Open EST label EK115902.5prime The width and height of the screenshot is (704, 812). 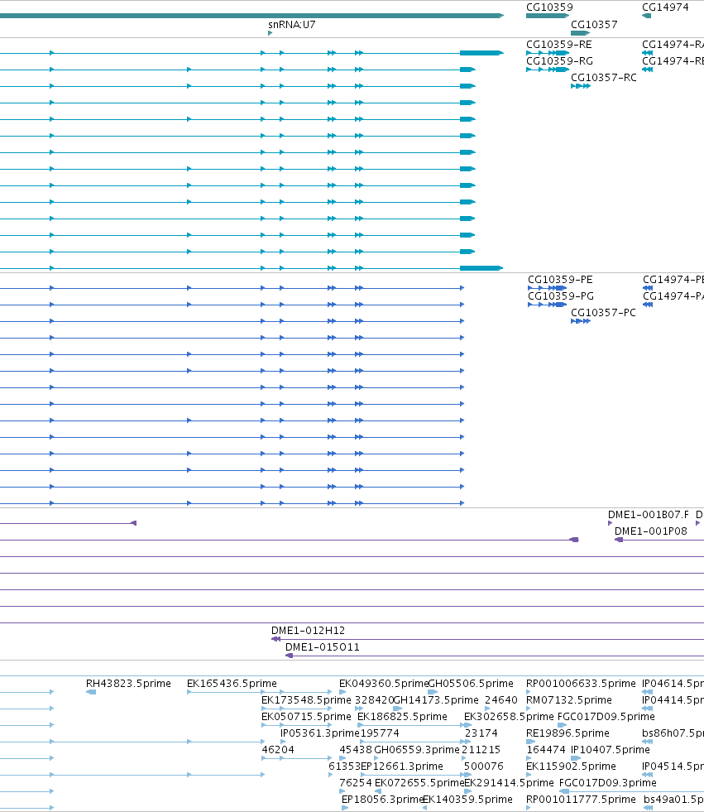click(571, 766)
